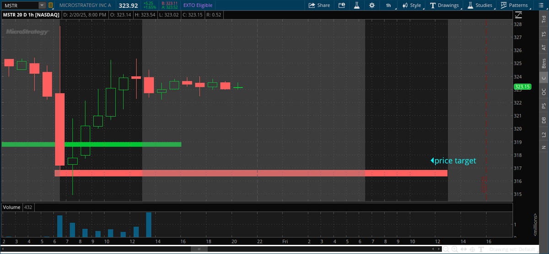549x254 pixels.
Task: Open the Btns sidebar tab
Action: [x=544, y=63]
